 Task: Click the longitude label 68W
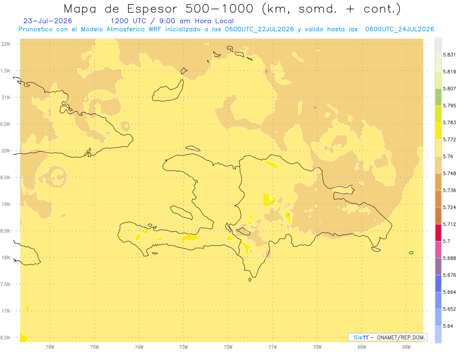[406, 346]
